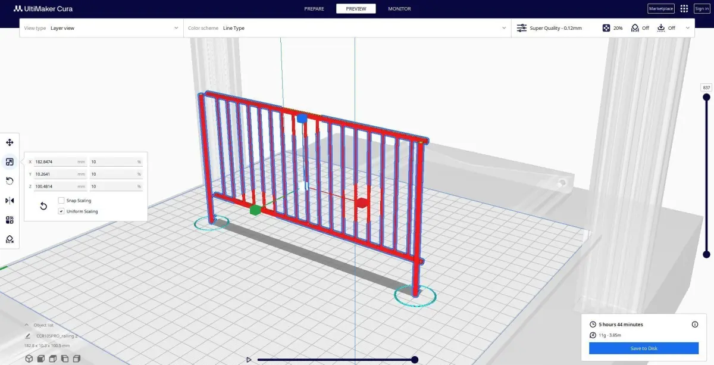Screen dimensions: 714x365
Task: Click the adhesion Off icon
Action: click(x=661, y=28)
